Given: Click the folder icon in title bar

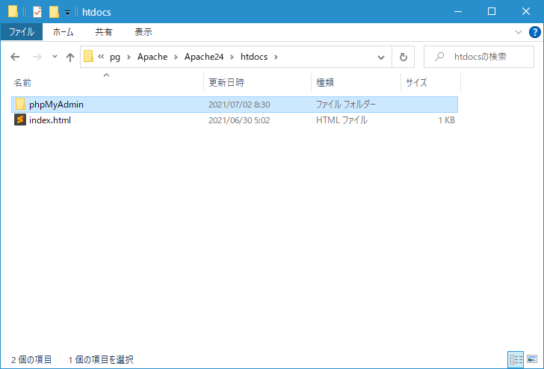Looking at the screenshot, I should pos(13,11).
